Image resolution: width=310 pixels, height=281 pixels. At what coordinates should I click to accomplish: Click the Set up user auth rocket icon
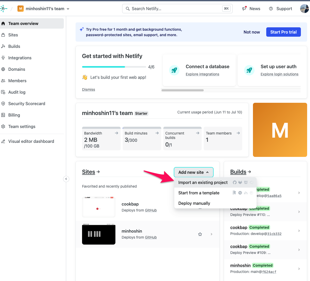coord(249,70)
